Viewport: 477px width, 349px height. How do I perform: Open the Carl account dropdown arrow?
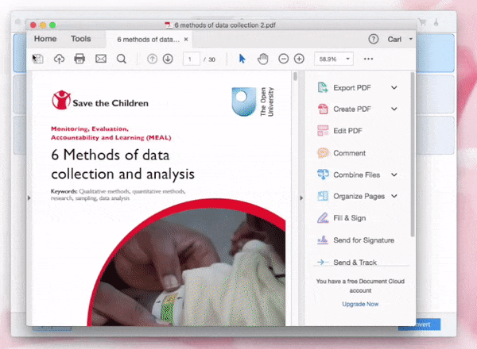tap(411, 39)
